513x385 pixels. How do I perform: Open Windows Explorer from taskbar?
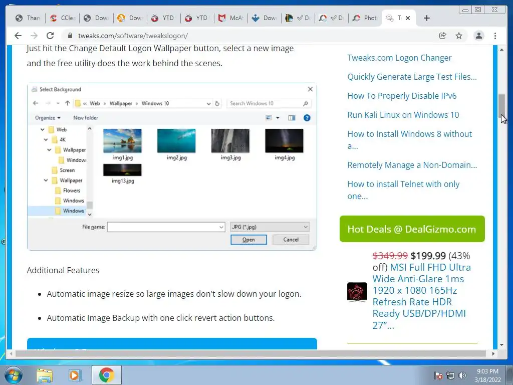pos(45,375)
